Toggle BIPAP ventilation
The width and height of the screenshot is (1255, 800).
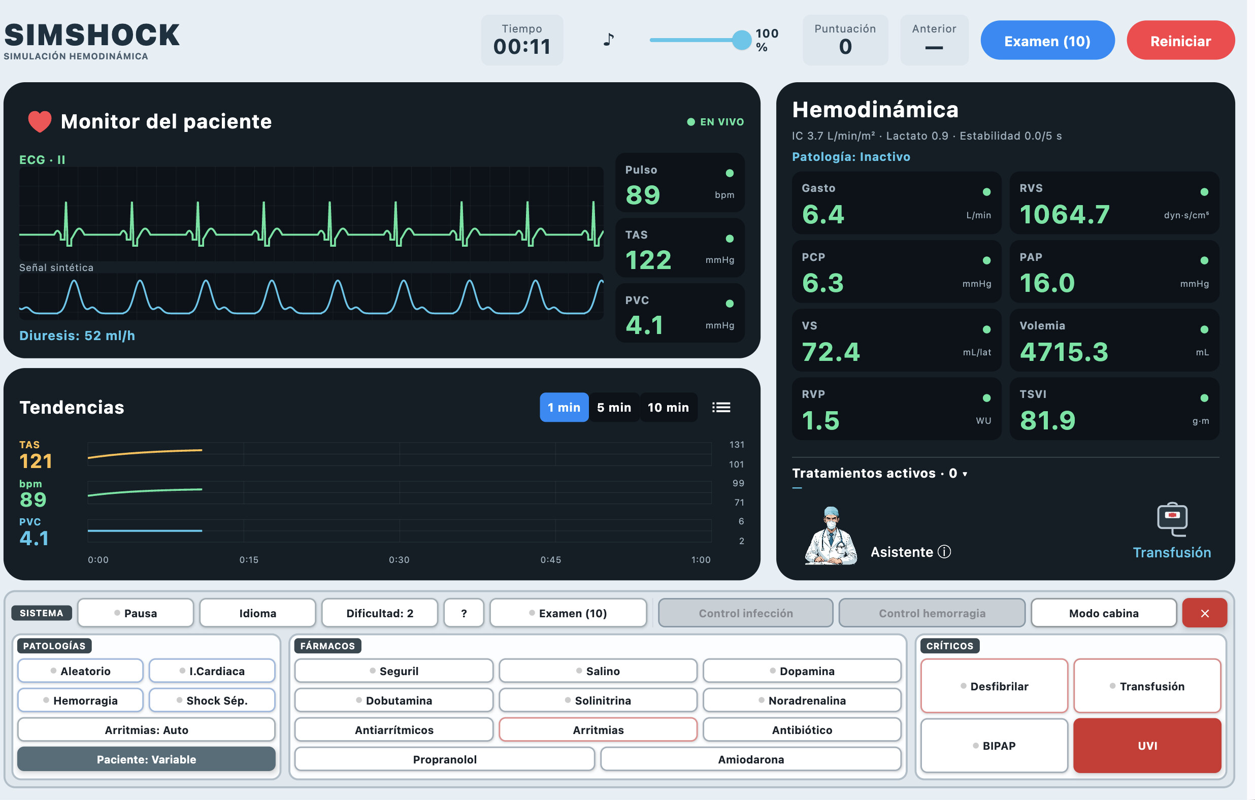994,745
